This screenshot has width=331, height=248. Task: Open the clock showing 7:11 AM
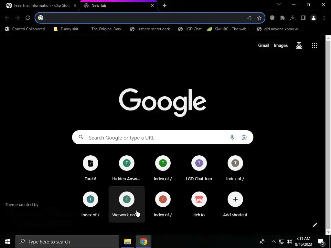pyautogui.click(x=303, y=242)
